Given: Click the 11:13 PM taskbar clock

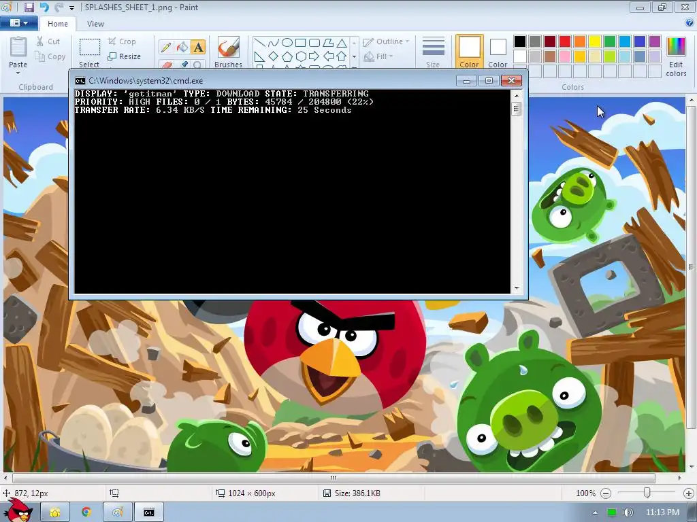Looking at the screenshot, I should (x=662, y=512).
